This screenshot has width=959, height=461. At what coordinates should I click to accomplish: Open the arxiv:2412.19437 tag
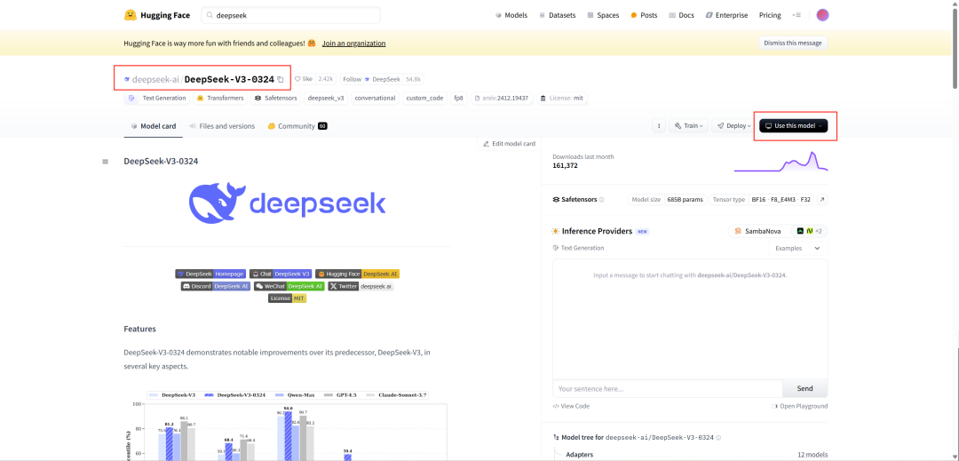click(502, 98)
